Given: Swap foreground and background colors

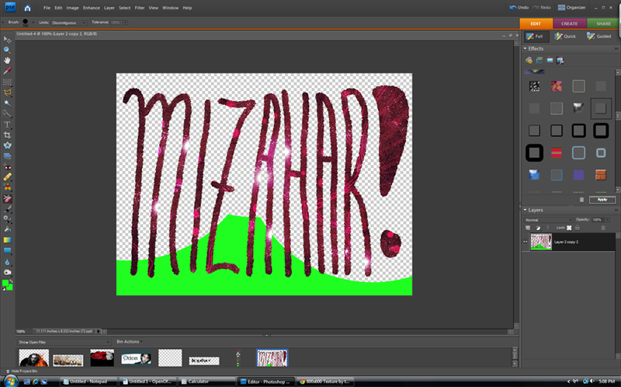Looking at the screenshot, I should pyautogui.click(x=11, y=281).
